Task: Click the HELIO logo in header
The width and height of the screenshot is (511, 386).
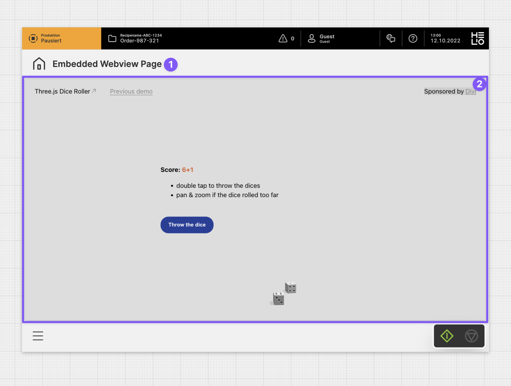Action: [478, 38]
